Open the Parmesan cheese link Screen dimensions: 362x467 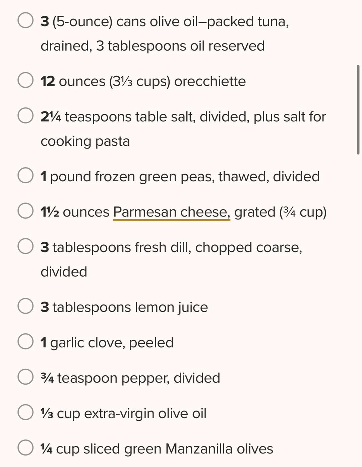click(x=172, y=212)
